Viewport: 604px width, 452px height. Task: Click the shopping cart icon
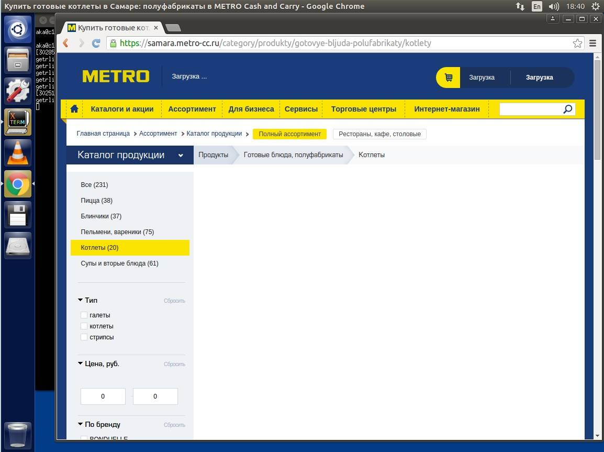[x=448, y=78]
